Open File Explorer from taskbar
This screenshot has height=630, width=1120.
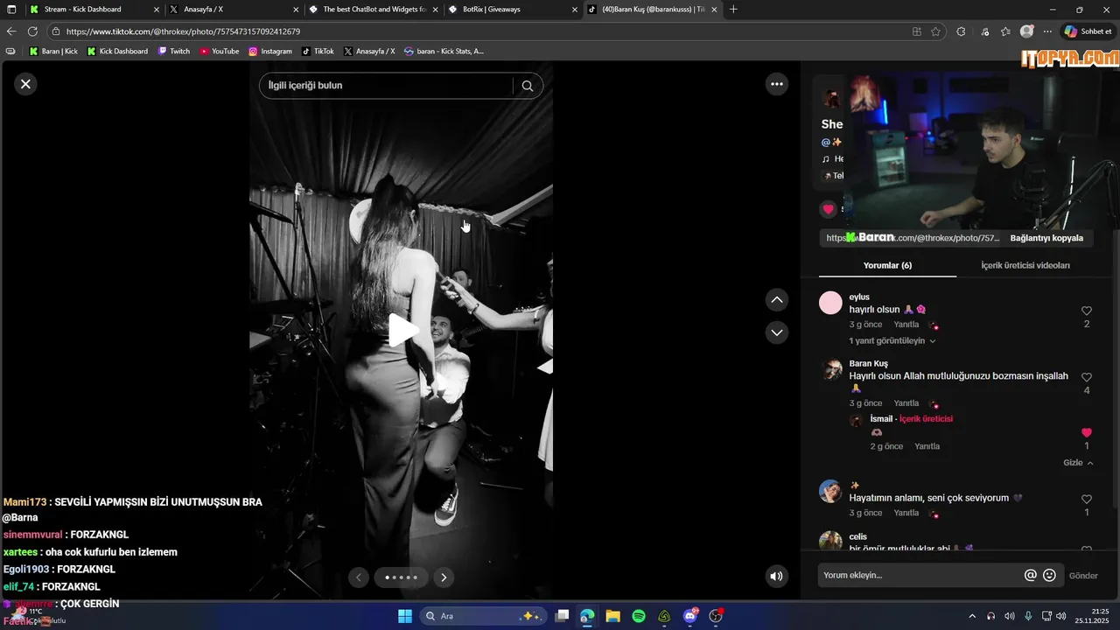pyautogui.click(x=612, y=616)
